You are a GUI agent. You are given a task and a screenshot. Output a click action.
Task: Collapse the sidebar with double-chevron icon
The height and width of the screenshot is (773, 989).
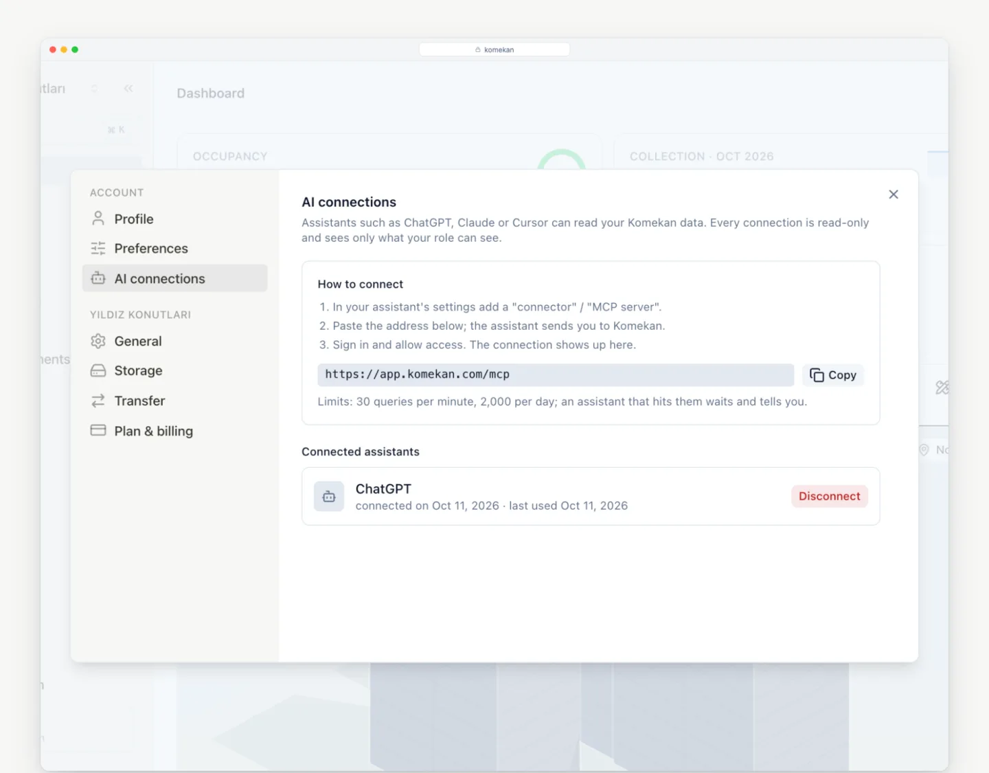point(128,89)
